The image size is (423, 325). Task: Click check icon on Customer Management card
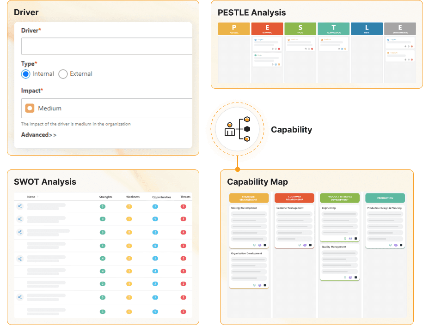[x=299, y=245]
